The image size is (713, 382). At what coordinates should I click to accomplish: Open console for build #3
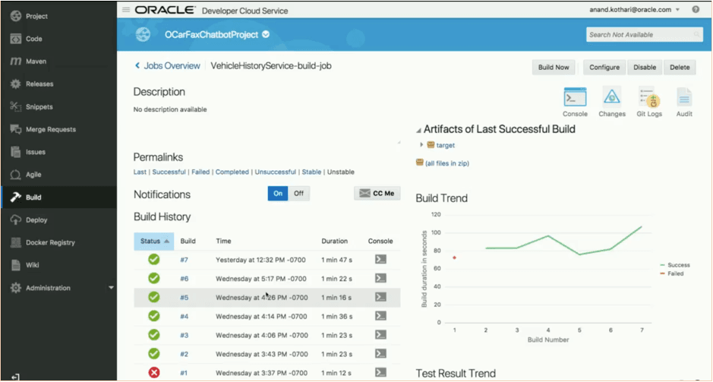[x=380, y=335]
